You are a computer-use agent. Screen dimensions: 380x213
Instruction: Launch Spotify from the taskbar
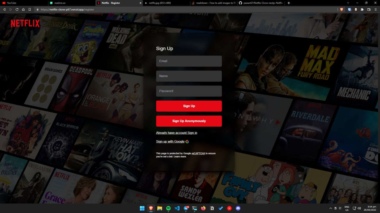click(x=168, y=208)
